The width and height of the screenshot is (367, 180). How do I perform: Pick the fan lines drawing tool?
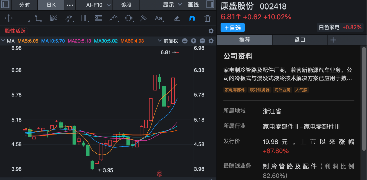point(53,18)
